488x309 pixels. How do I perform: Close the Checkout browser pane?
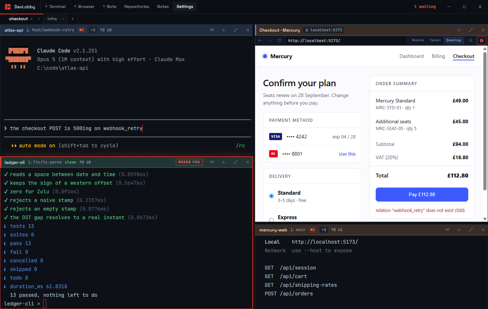[x=483, y=30]
